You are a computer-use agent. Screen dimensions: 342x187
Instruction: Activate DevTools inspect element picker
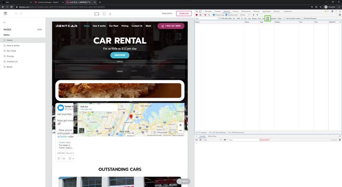(197, 11)
